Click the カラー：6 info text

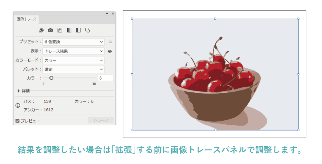pyautogui.click(x=84, y=102)
